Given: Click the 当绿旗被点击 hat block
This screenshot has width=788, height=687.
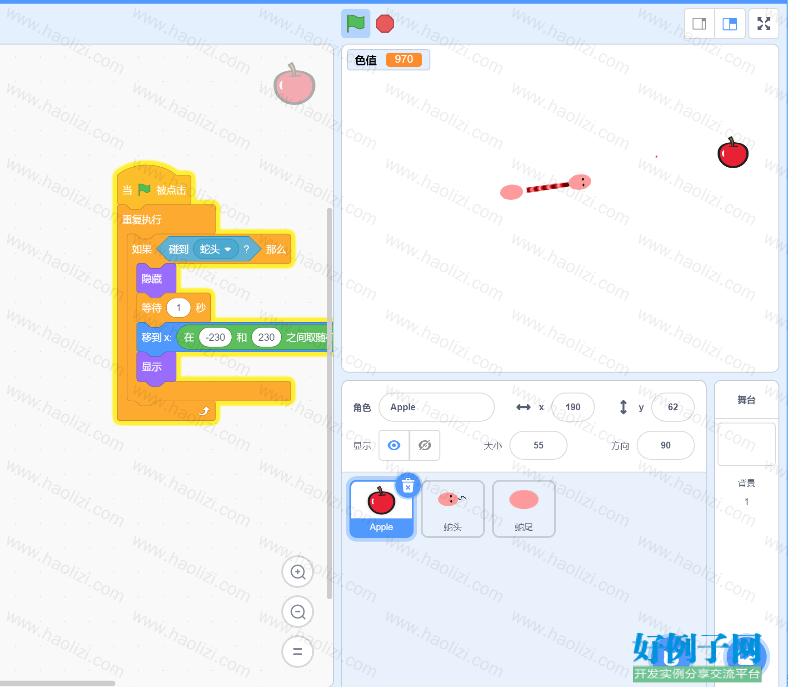Looking at the screenshot, I should [x=155, y=186].
